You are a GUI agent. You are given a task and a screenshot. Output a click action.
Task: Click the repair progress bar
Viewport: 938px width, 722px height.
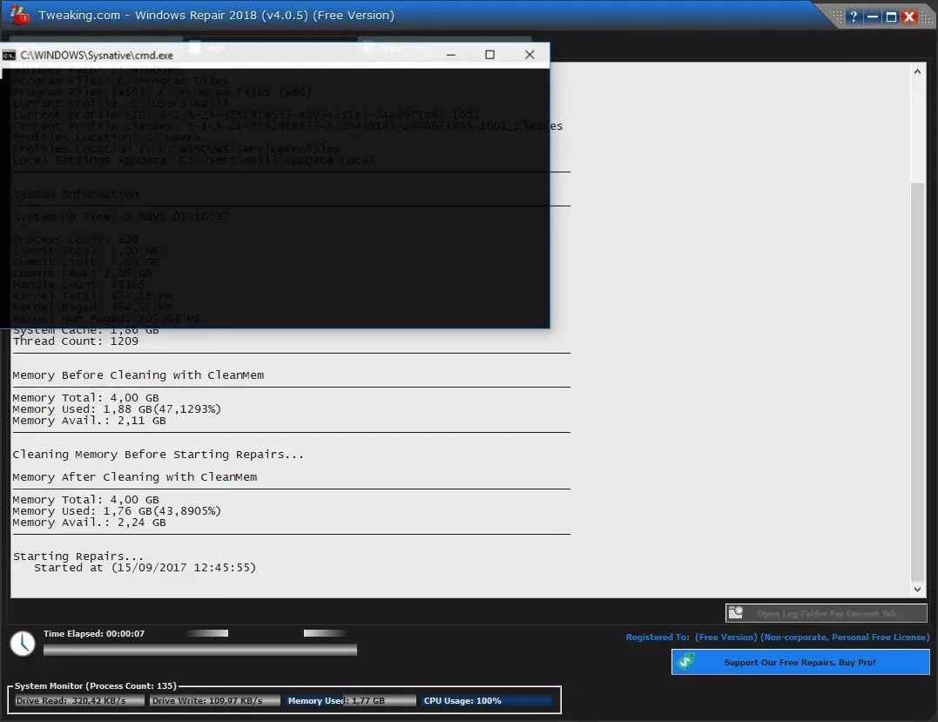(x=199, y=651)
